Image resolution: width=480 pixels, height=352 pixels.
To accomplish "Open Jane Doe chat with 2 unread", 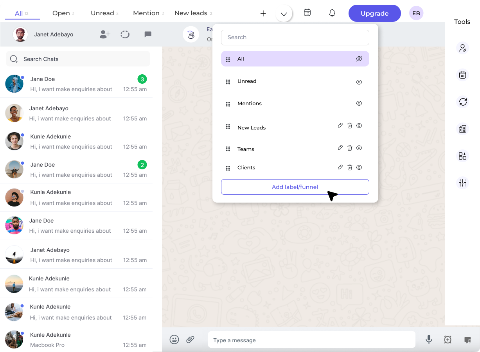I will tap(76, 169).
